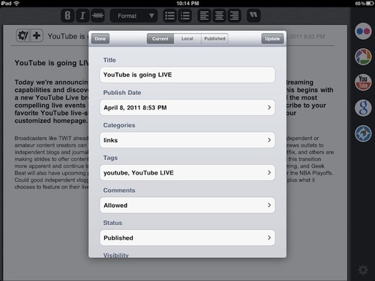This screenshot has height=281, width=375.
Task: Tap Update to save post changes
Action: click(x=272, y=39)
